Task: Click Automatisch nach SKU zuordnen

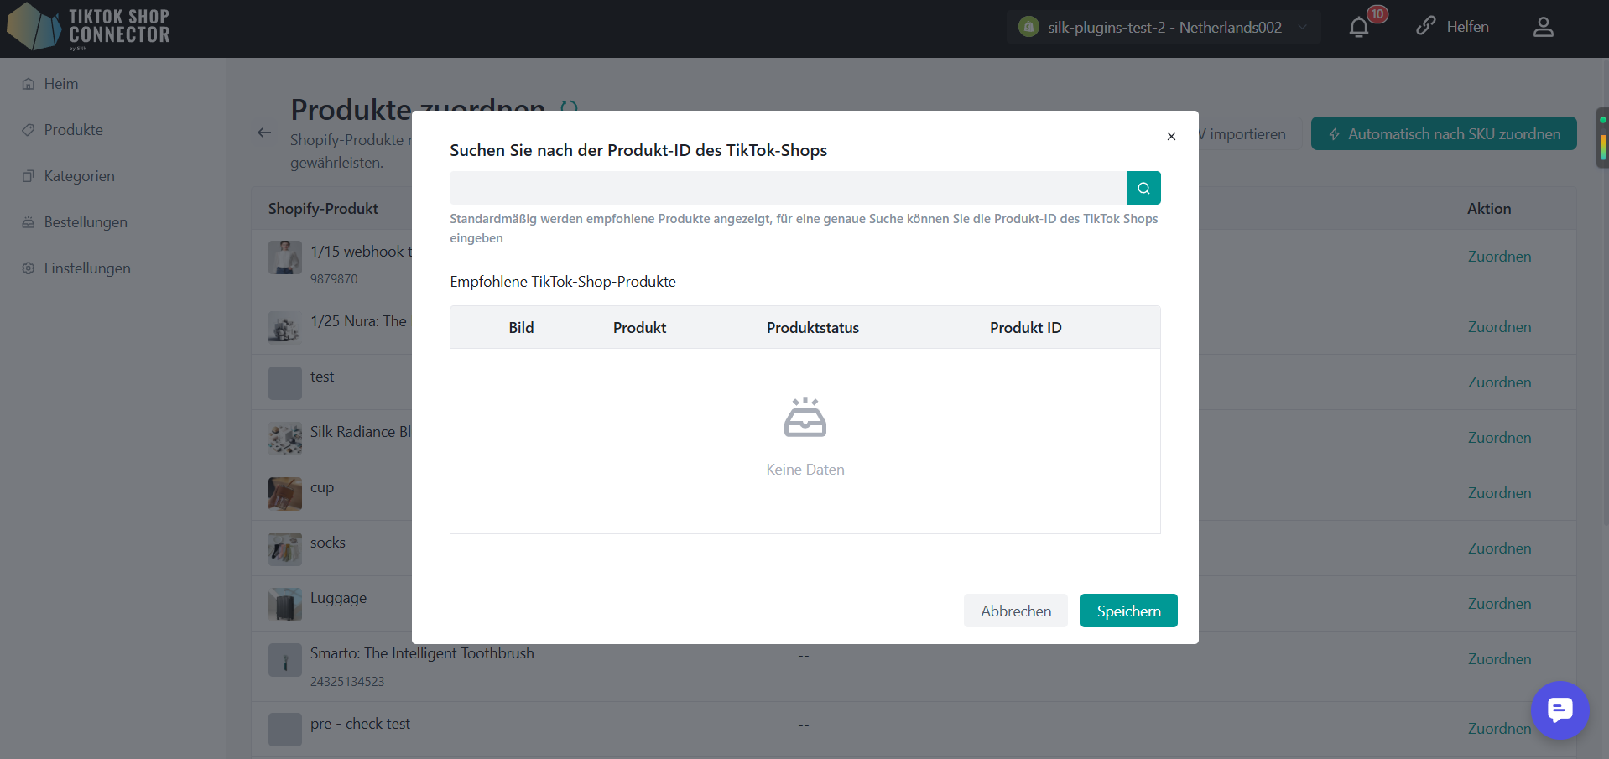Action: [1444, 133]
